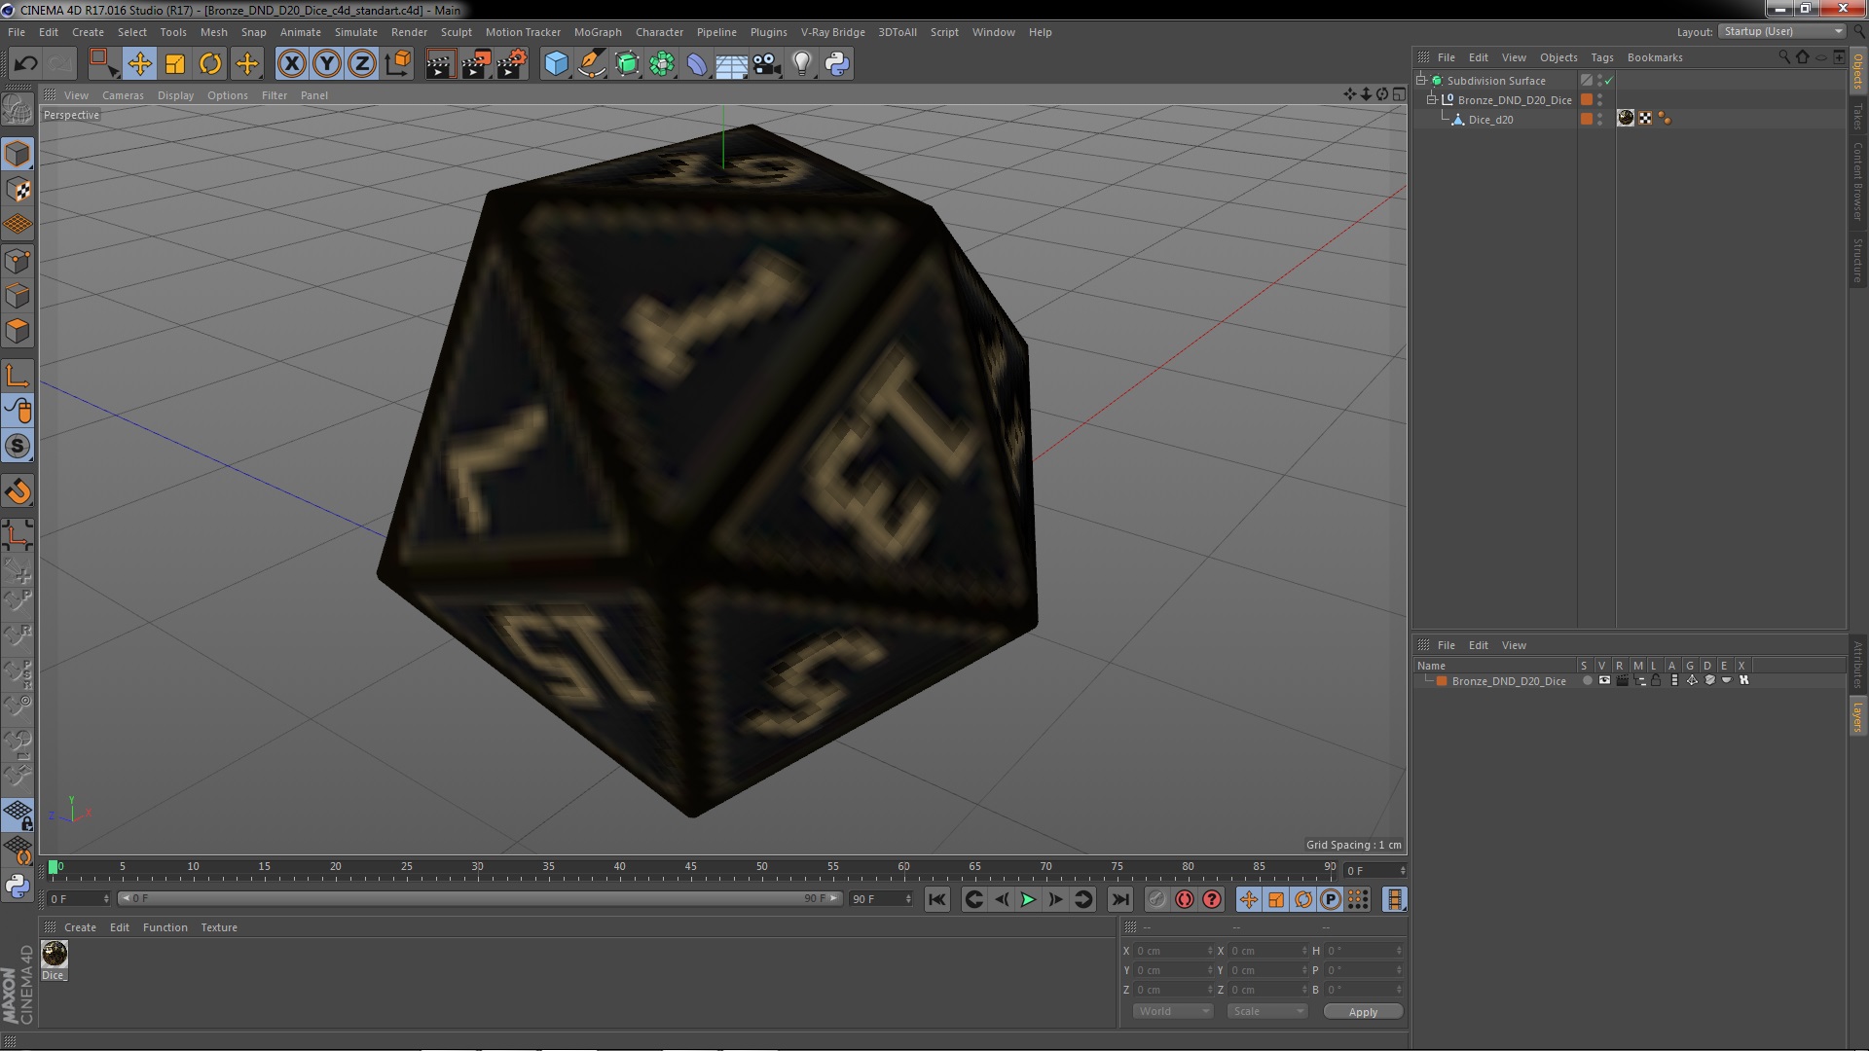Switch to the Content Browser side tab
This screenshot has height=1051, width=1869.
coord(1858,181)
